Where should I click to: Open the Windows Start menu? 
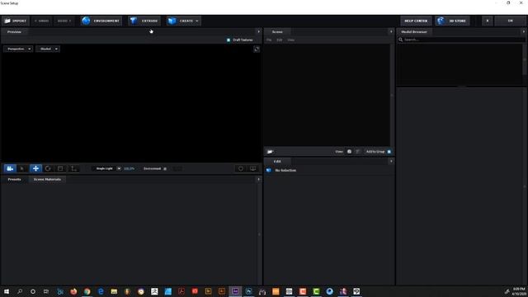[7, 291]
